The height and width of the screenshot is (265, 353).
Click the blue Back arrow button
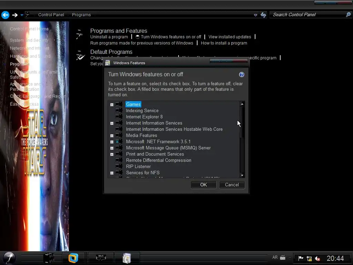[x=6, y=15]
